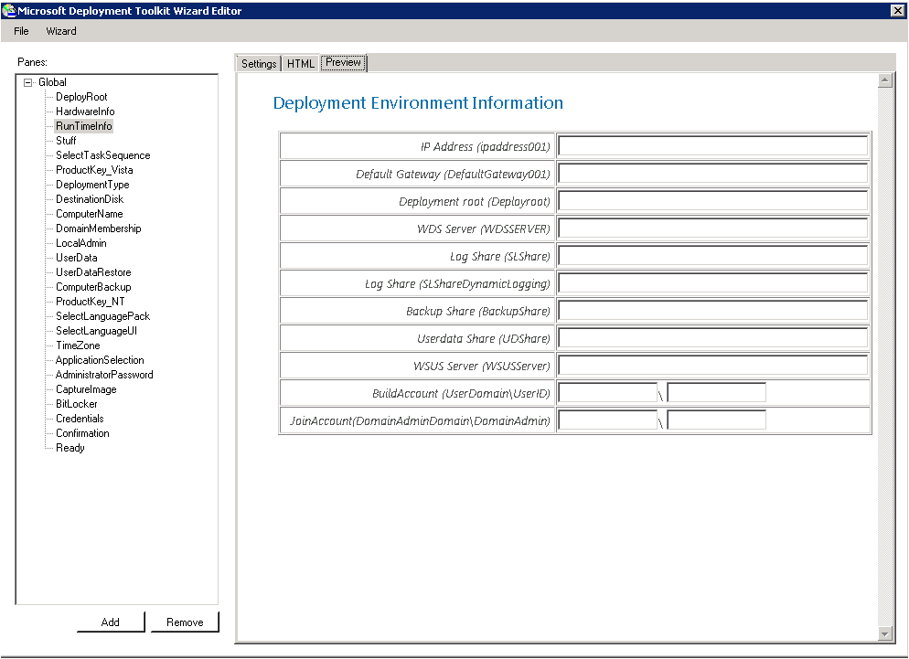Open the File menu
Viewport: 909px width, 659px height.
click(x=20, y=30)
